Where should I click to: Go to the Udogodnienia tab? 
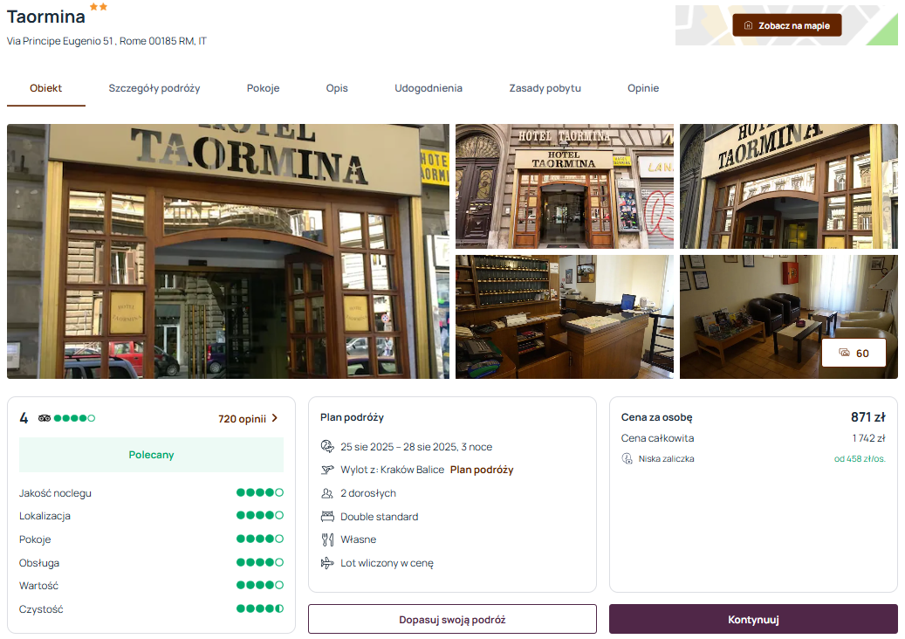pyautogui.click(x=429, y=88)
